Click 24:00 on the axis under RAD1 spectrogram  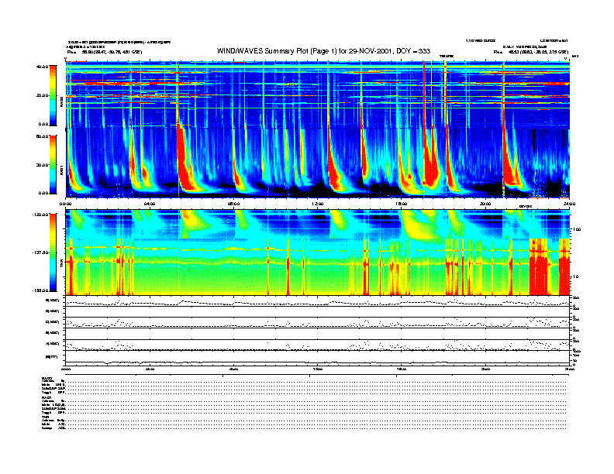(569, 204)
